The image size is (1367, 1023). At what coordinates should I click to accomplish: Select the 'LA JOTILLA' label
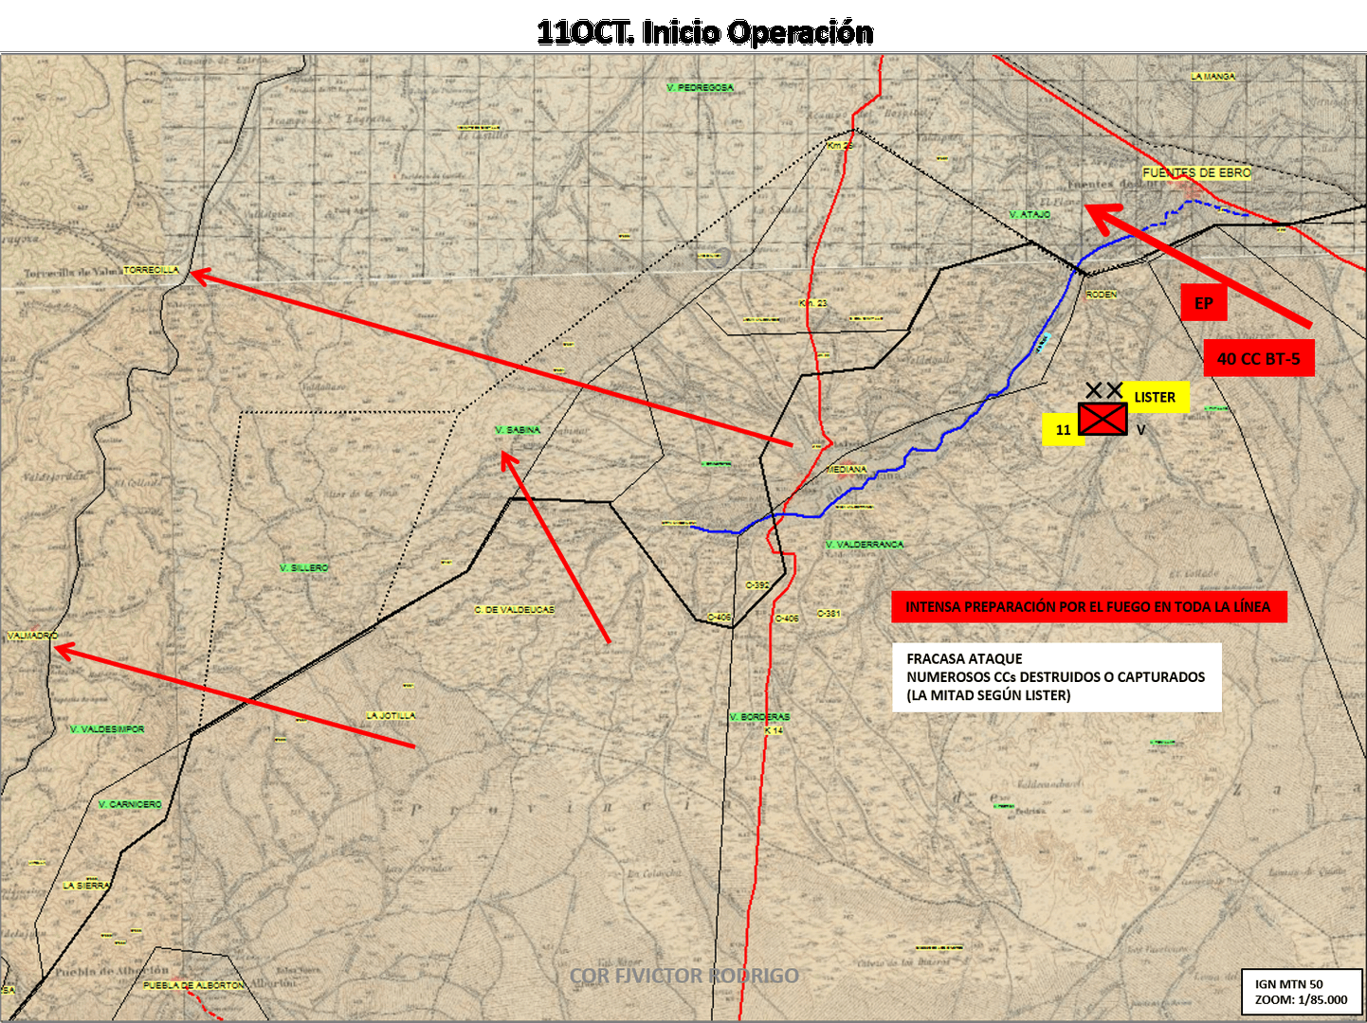coord(392,716)
